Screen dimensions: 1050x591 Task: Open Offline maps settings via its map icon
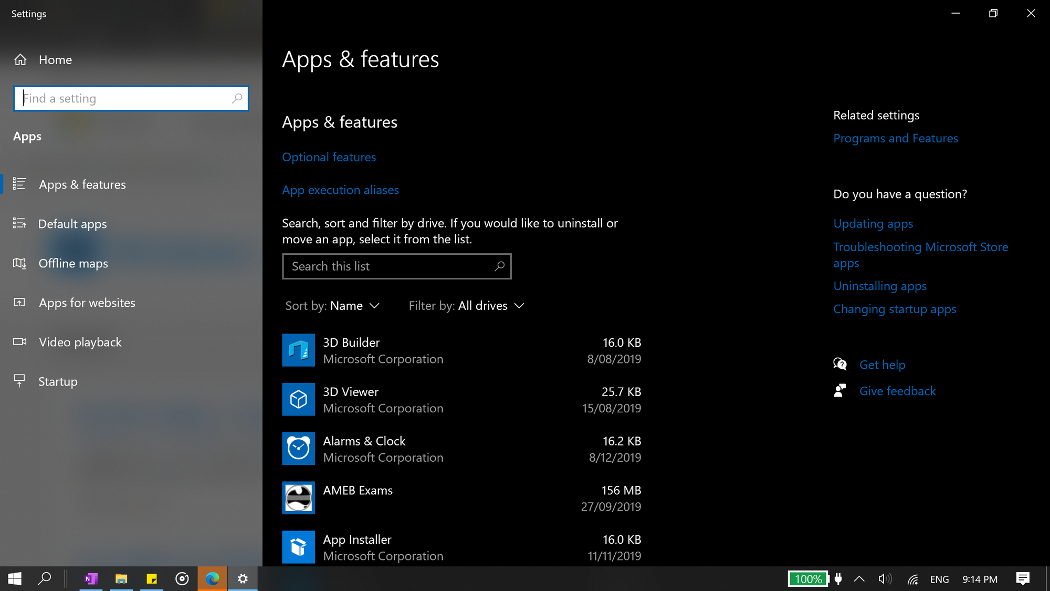(19, 263)
